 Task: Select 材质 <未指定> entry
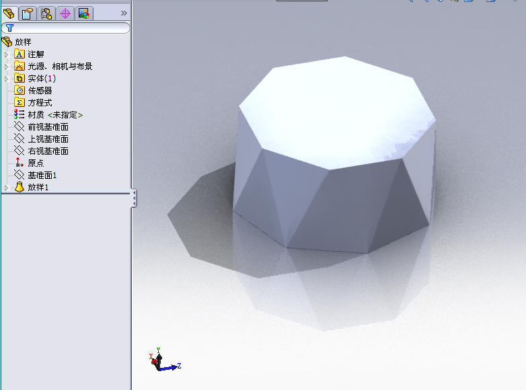(55, 115)
